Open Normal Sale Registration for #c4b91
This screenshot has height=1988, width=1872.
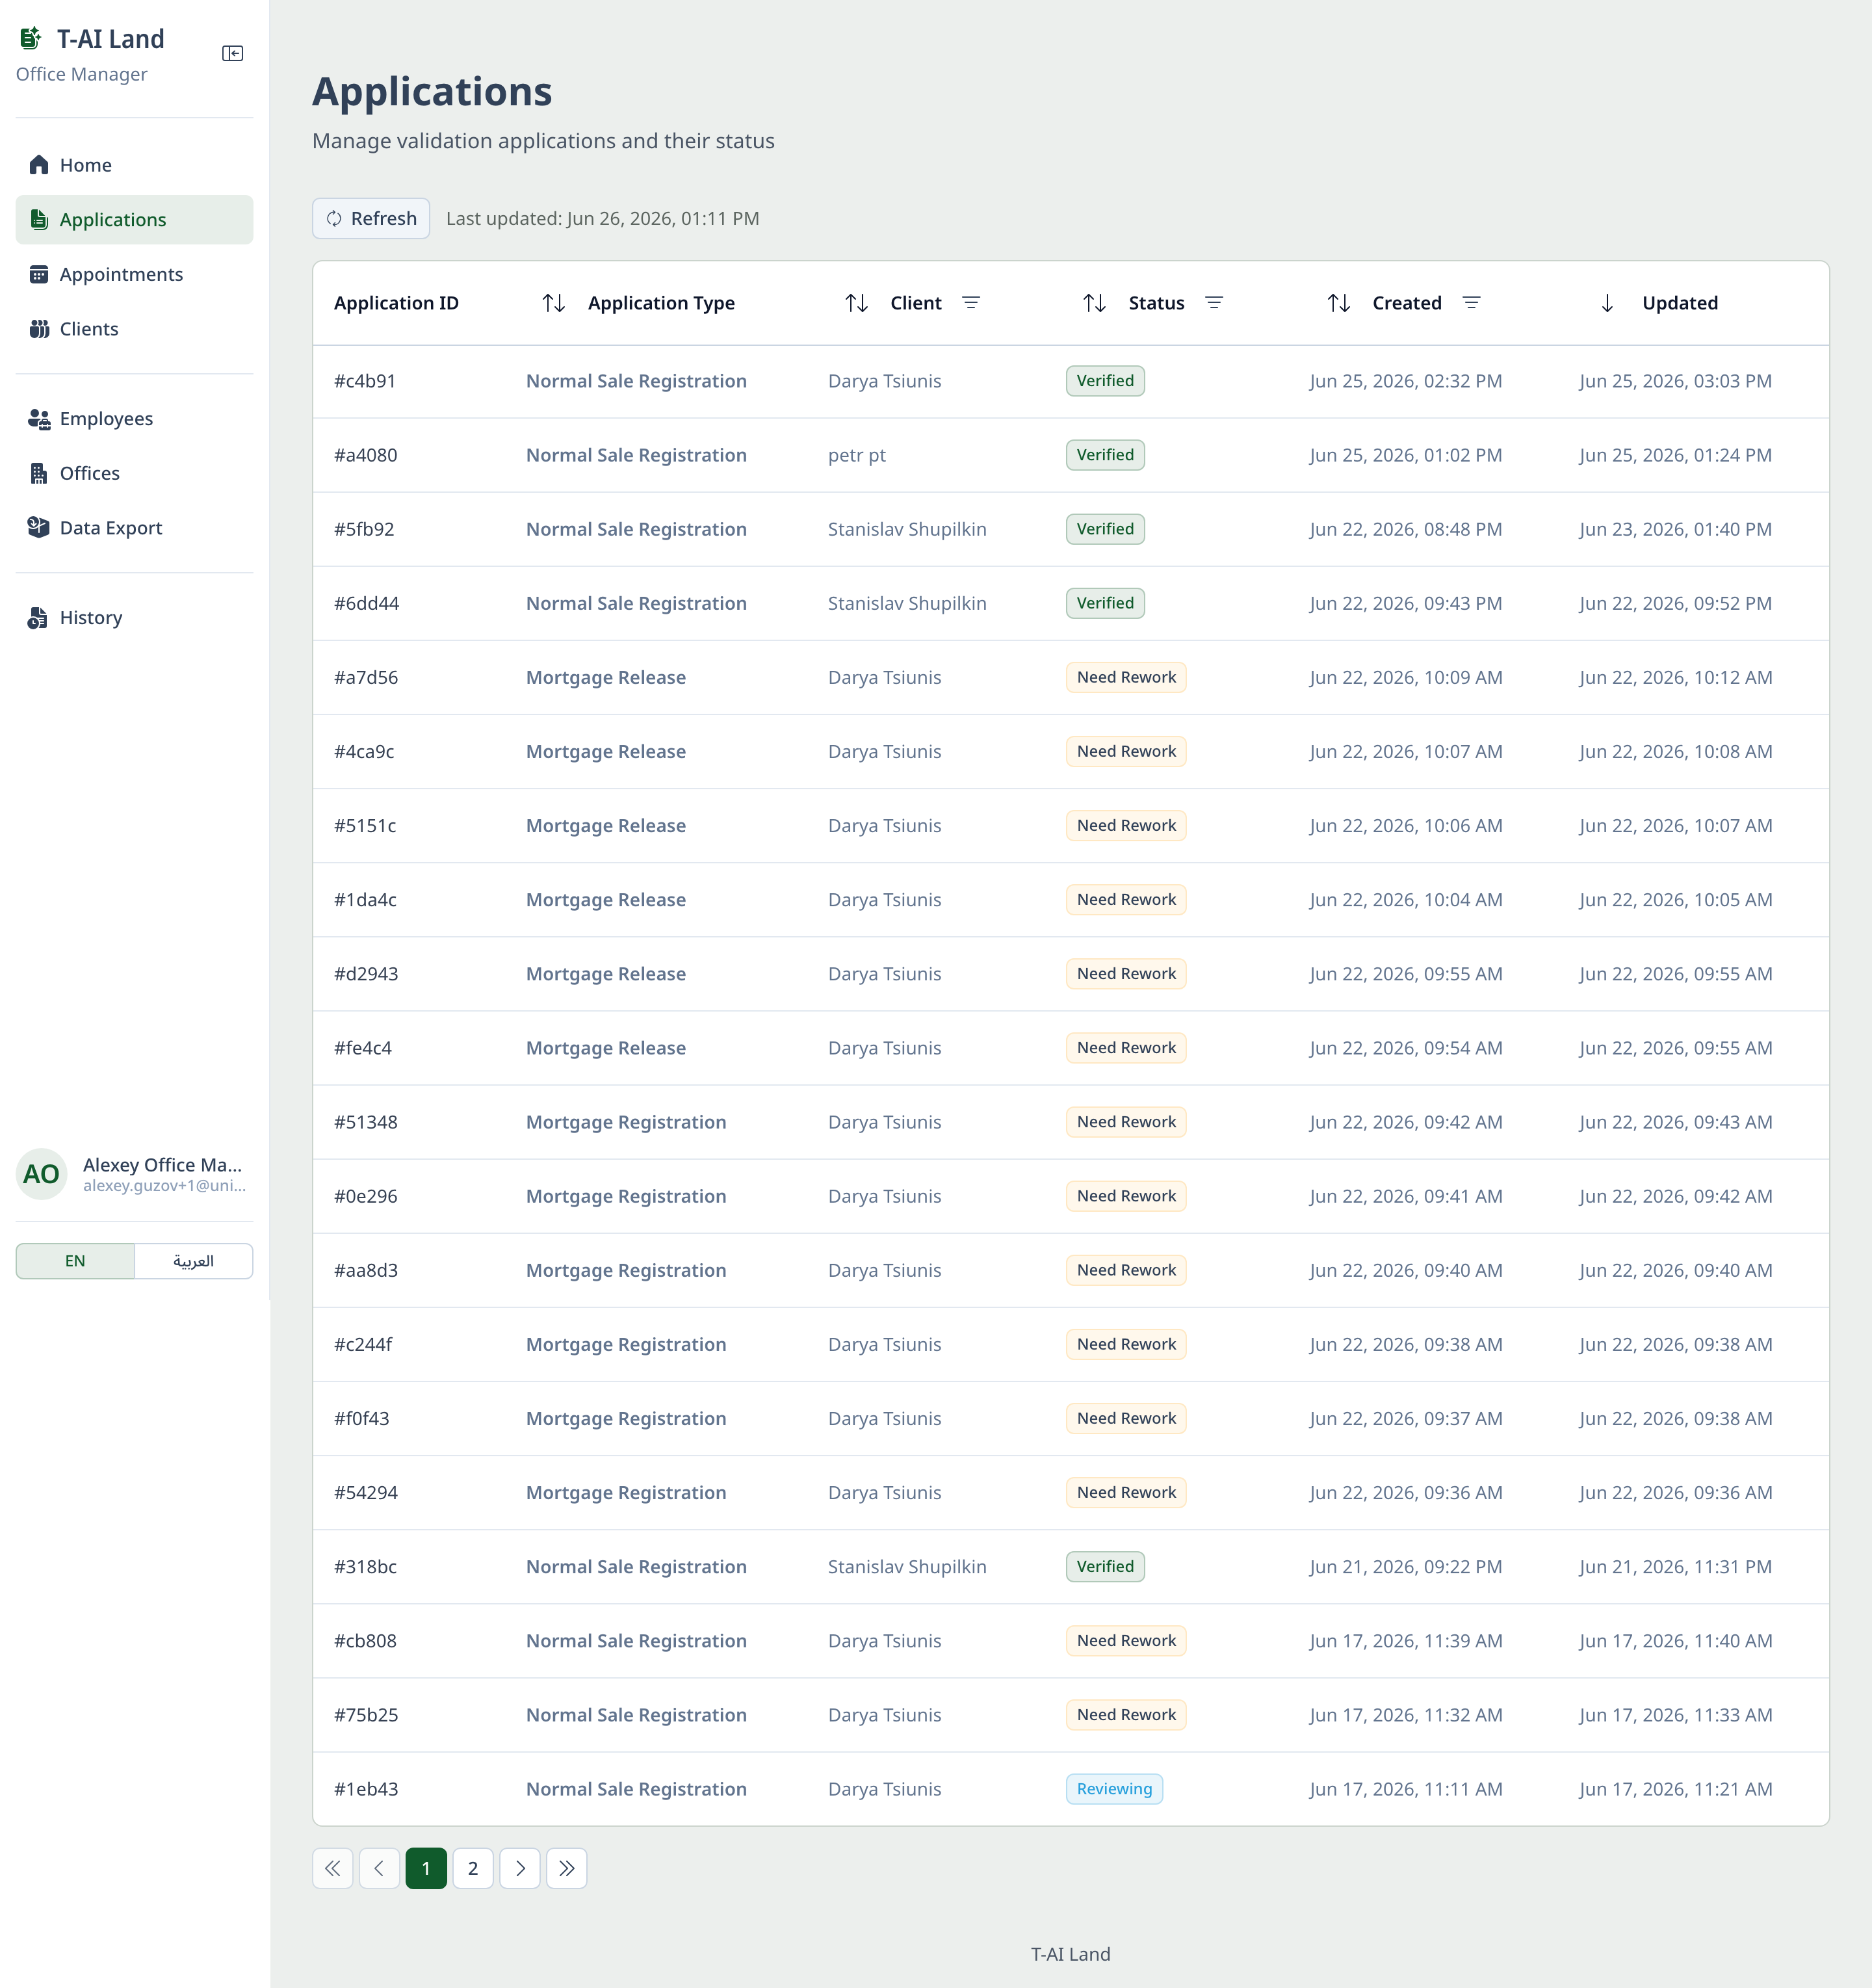pyautogui.click(x=636, y=381)
